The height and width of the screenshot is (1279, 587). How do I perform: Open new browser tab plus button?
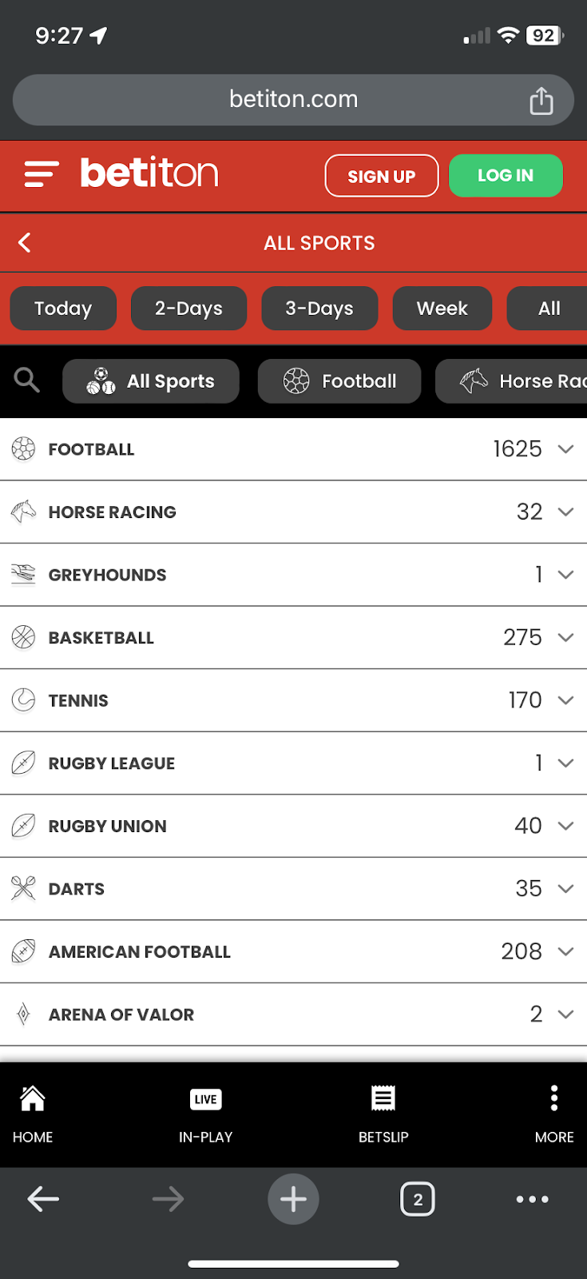point(293,1199)
